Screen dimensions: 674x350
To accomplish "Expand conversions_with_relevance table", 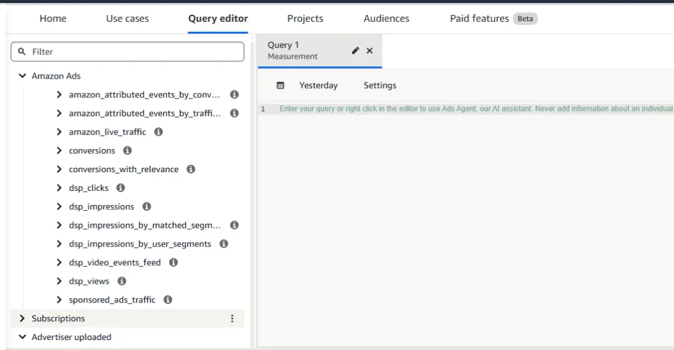I will [x=59, y=169].
